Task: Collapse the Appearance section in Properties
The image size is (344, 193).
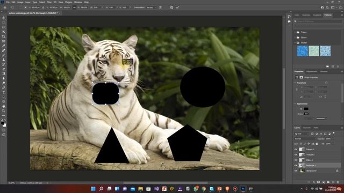Action: click(295, 103)
